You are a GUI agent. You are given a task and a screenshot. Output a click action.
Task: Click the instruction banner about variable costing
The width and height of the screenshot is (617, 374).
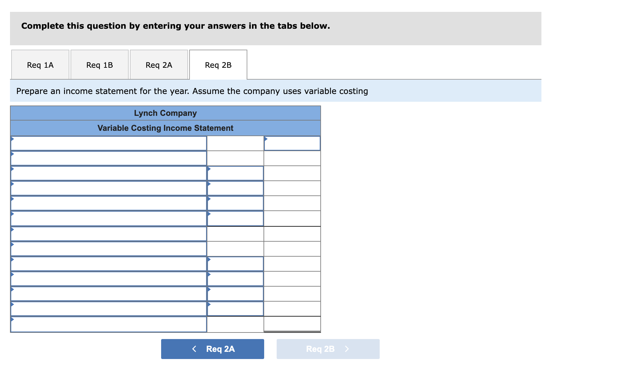(192, 91)
